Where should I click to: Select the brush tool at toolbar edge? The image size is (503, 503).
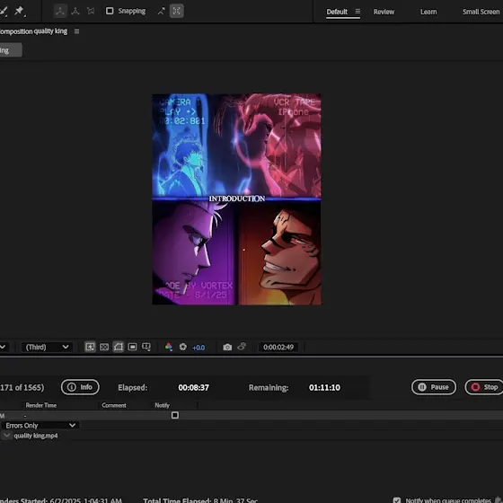[x=4, y=11]
